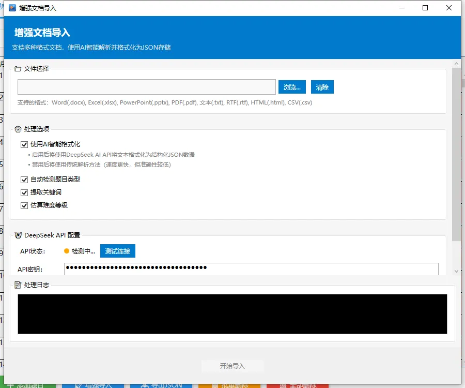This screenshot has width=465, height=388.
Task: Click the file path input field
Action: [147, 87]
